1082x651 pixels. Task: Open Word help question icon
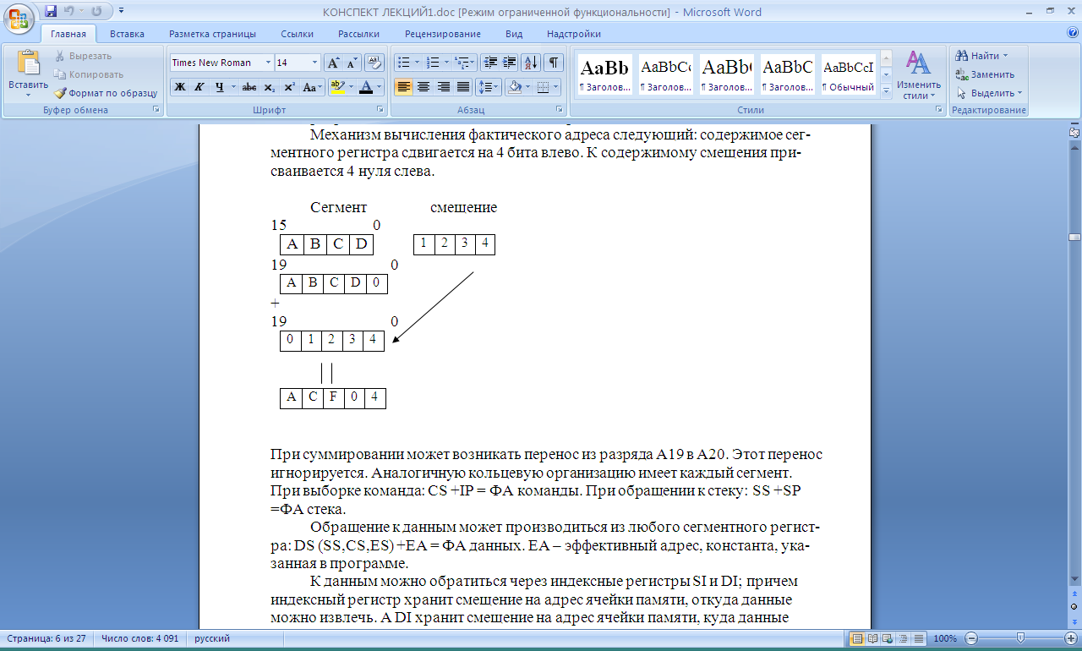(x=1073, y=33)
